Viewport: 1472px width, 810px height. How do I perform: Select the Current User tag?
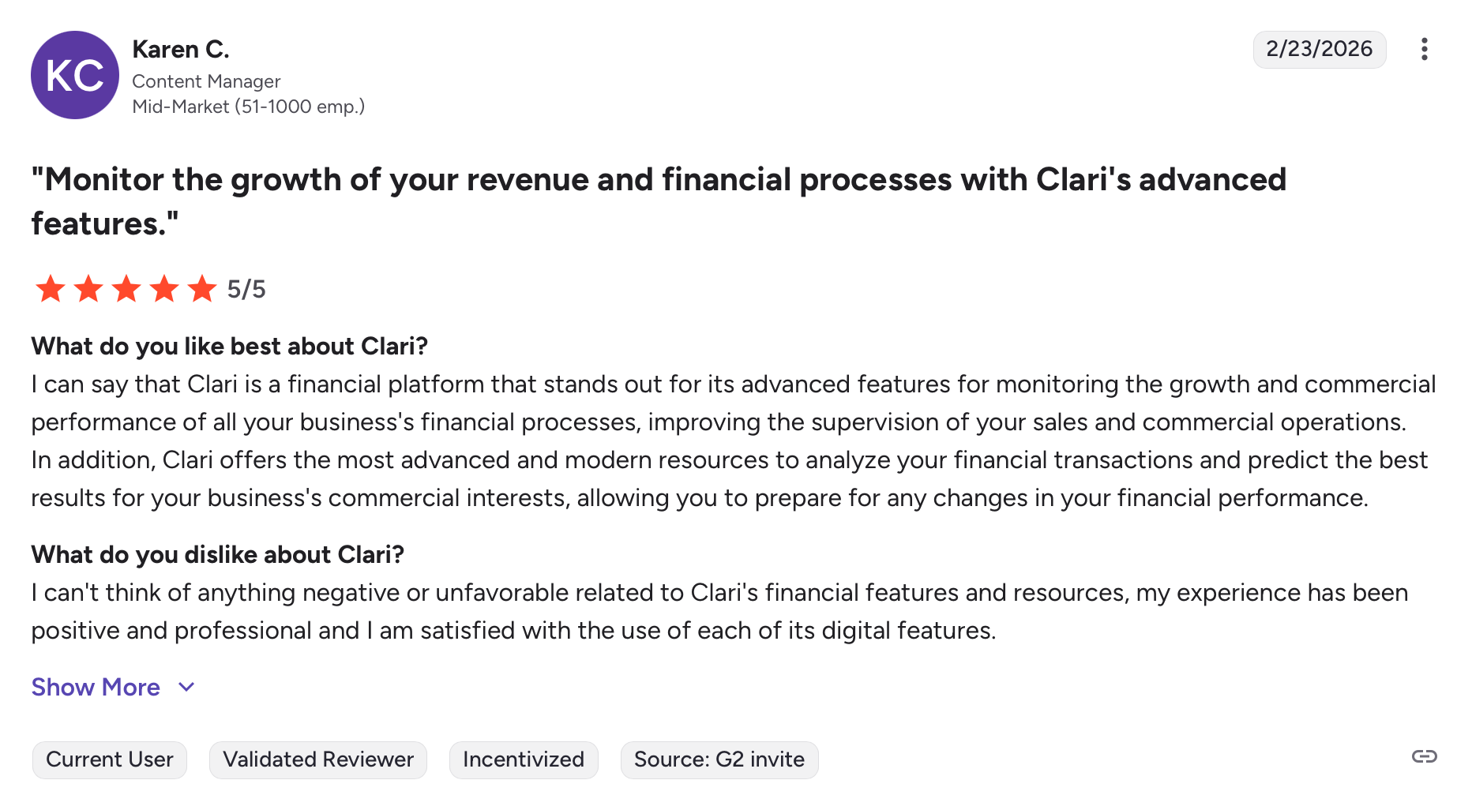[x=110, y=759]
